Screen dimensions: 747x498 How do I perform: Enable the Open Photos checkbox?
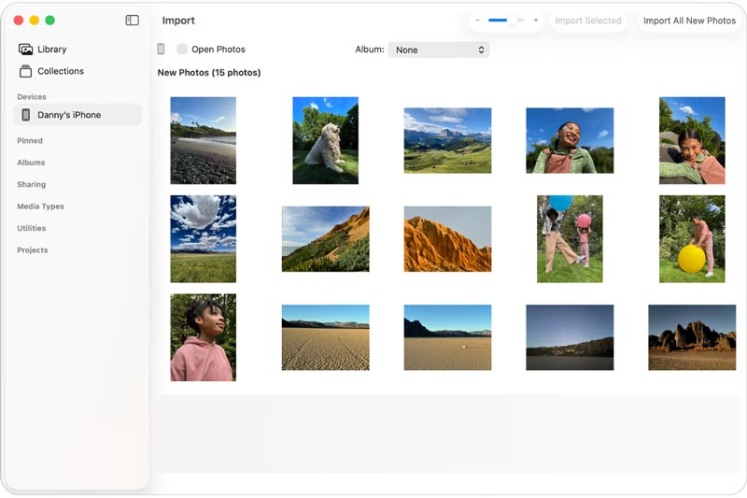181,49
